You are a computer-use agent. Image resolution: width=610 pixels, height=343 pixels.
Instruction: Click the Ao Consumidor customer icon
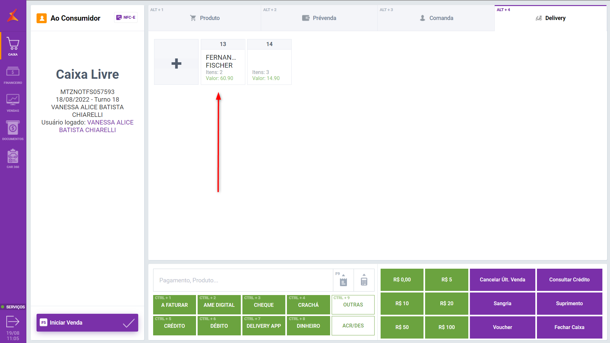point(42,18)
